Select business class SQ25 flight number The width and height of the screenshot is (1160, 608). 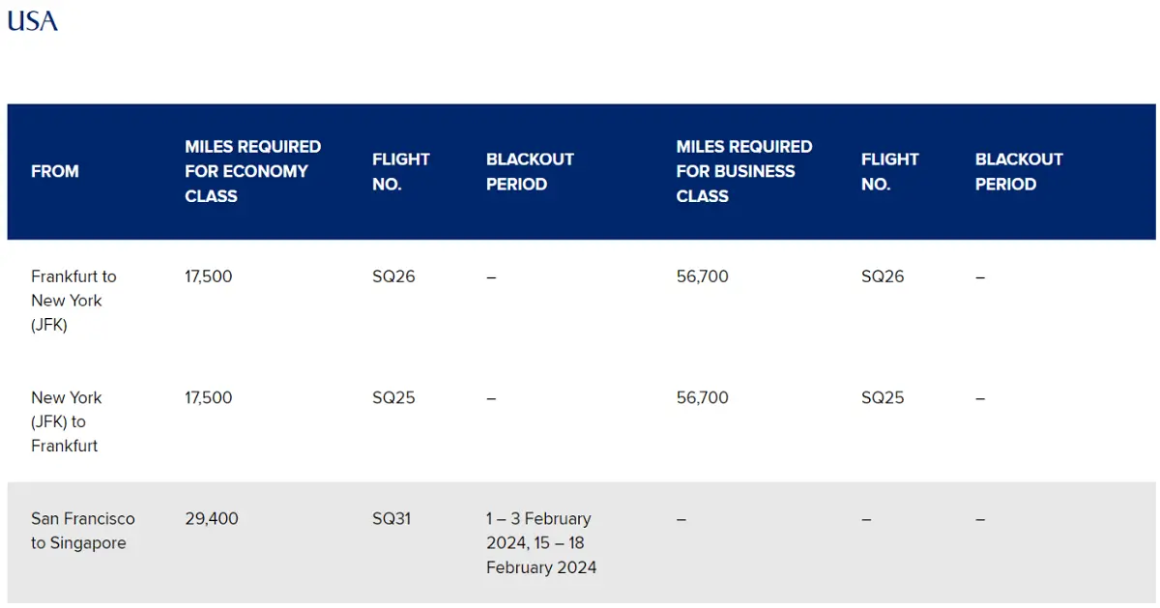coord(883,397)
